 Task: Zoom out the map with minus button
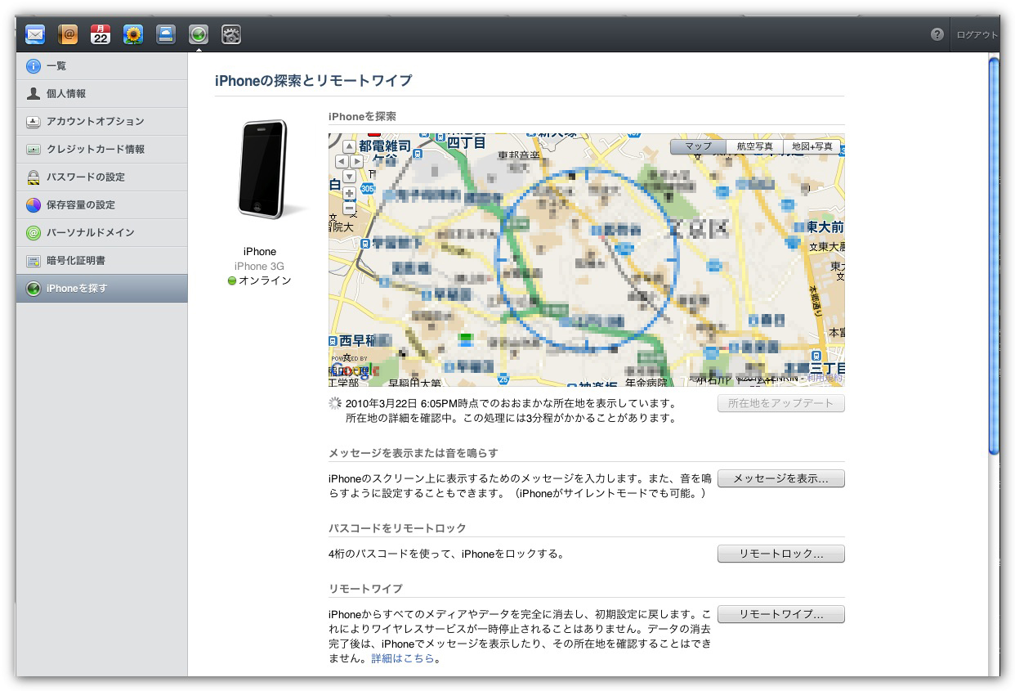349,208
